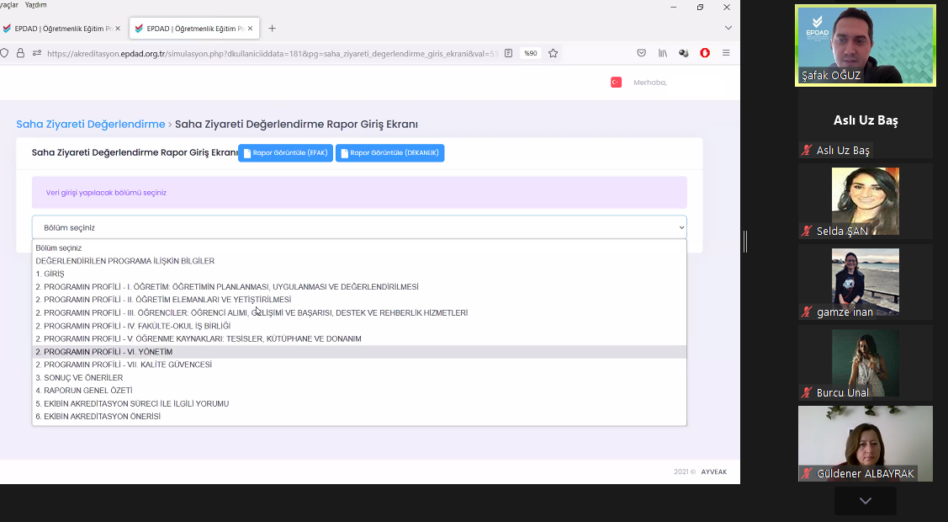
Task: Click Rapor Görüntüle (DEKANLIK) button
Action: click(x=389, y=153)
